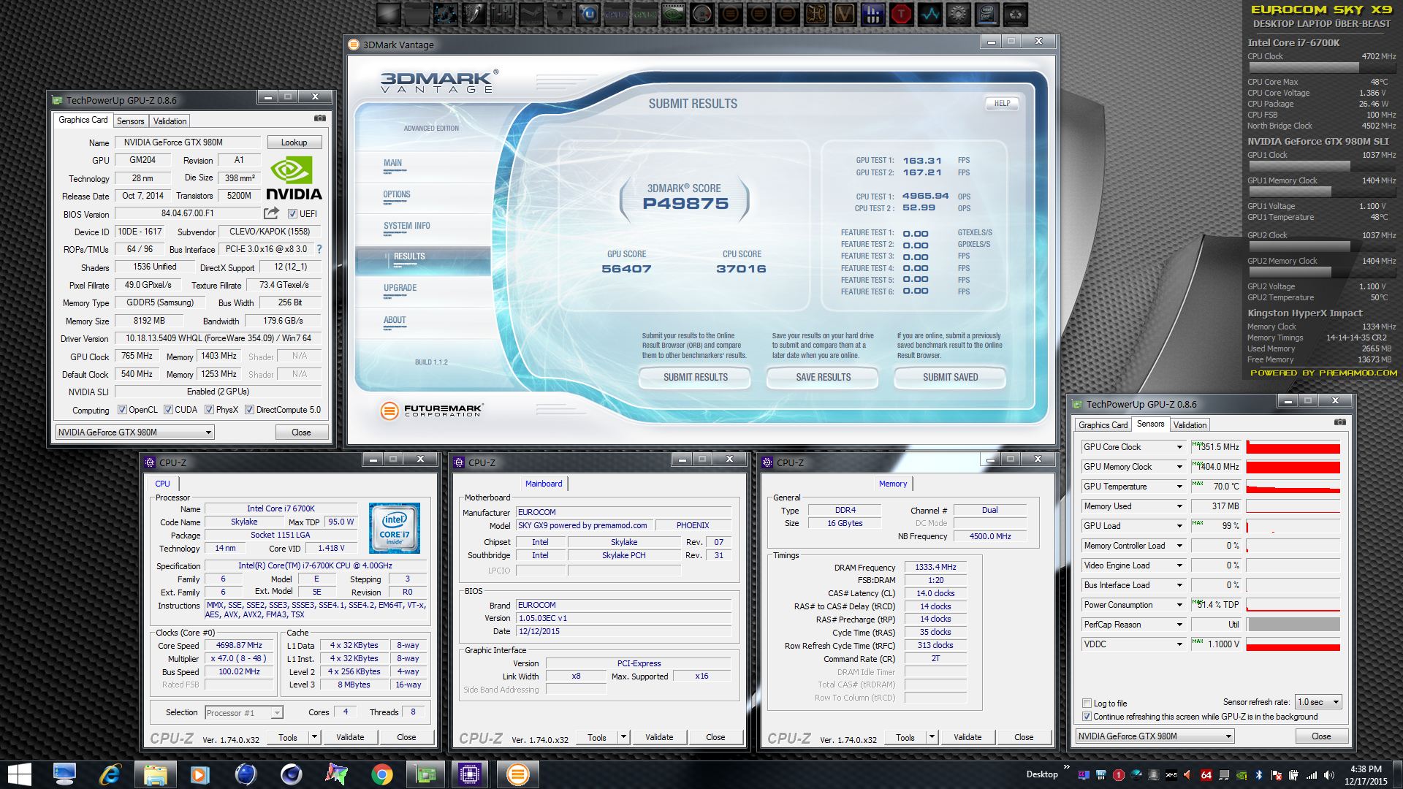Screen dimensions: 1403x789
Task: Click the recycle bin dock icon
Action: (x=1015, y=13)
